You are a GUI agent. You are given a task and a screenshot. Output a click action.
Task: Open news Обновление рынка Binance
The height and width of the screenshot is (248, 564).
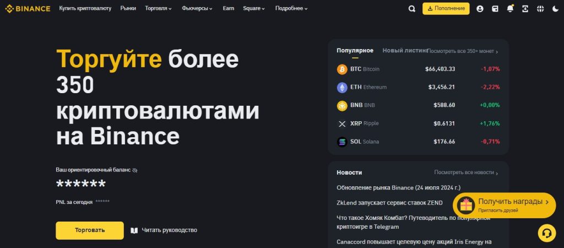point(399,187)
